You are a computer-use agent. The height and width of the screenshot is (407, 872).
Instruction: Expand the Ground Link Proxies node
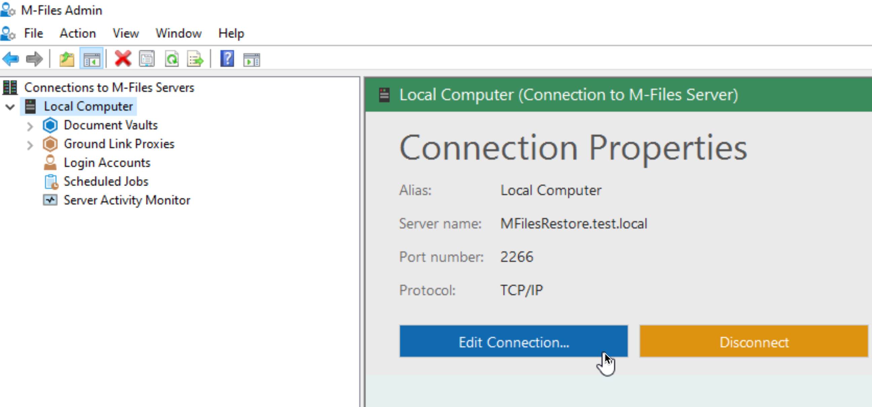30,145
